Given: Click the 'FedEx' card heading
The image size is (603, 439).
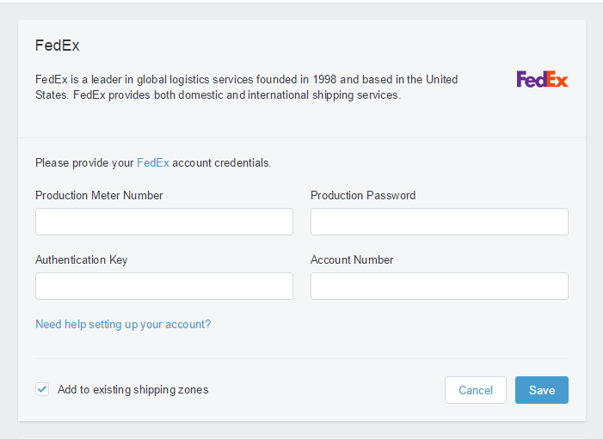Looking at the screenshot, I should (58, 46).
